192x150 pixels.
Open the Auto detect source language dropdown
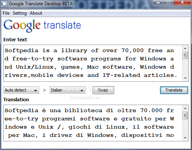(21, 90)
